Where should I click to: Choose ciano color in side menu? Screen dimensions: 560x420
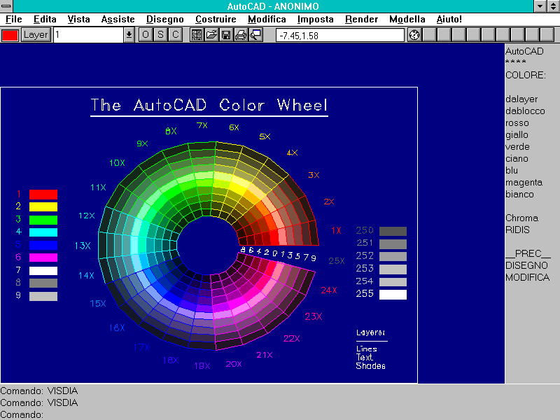517,159
